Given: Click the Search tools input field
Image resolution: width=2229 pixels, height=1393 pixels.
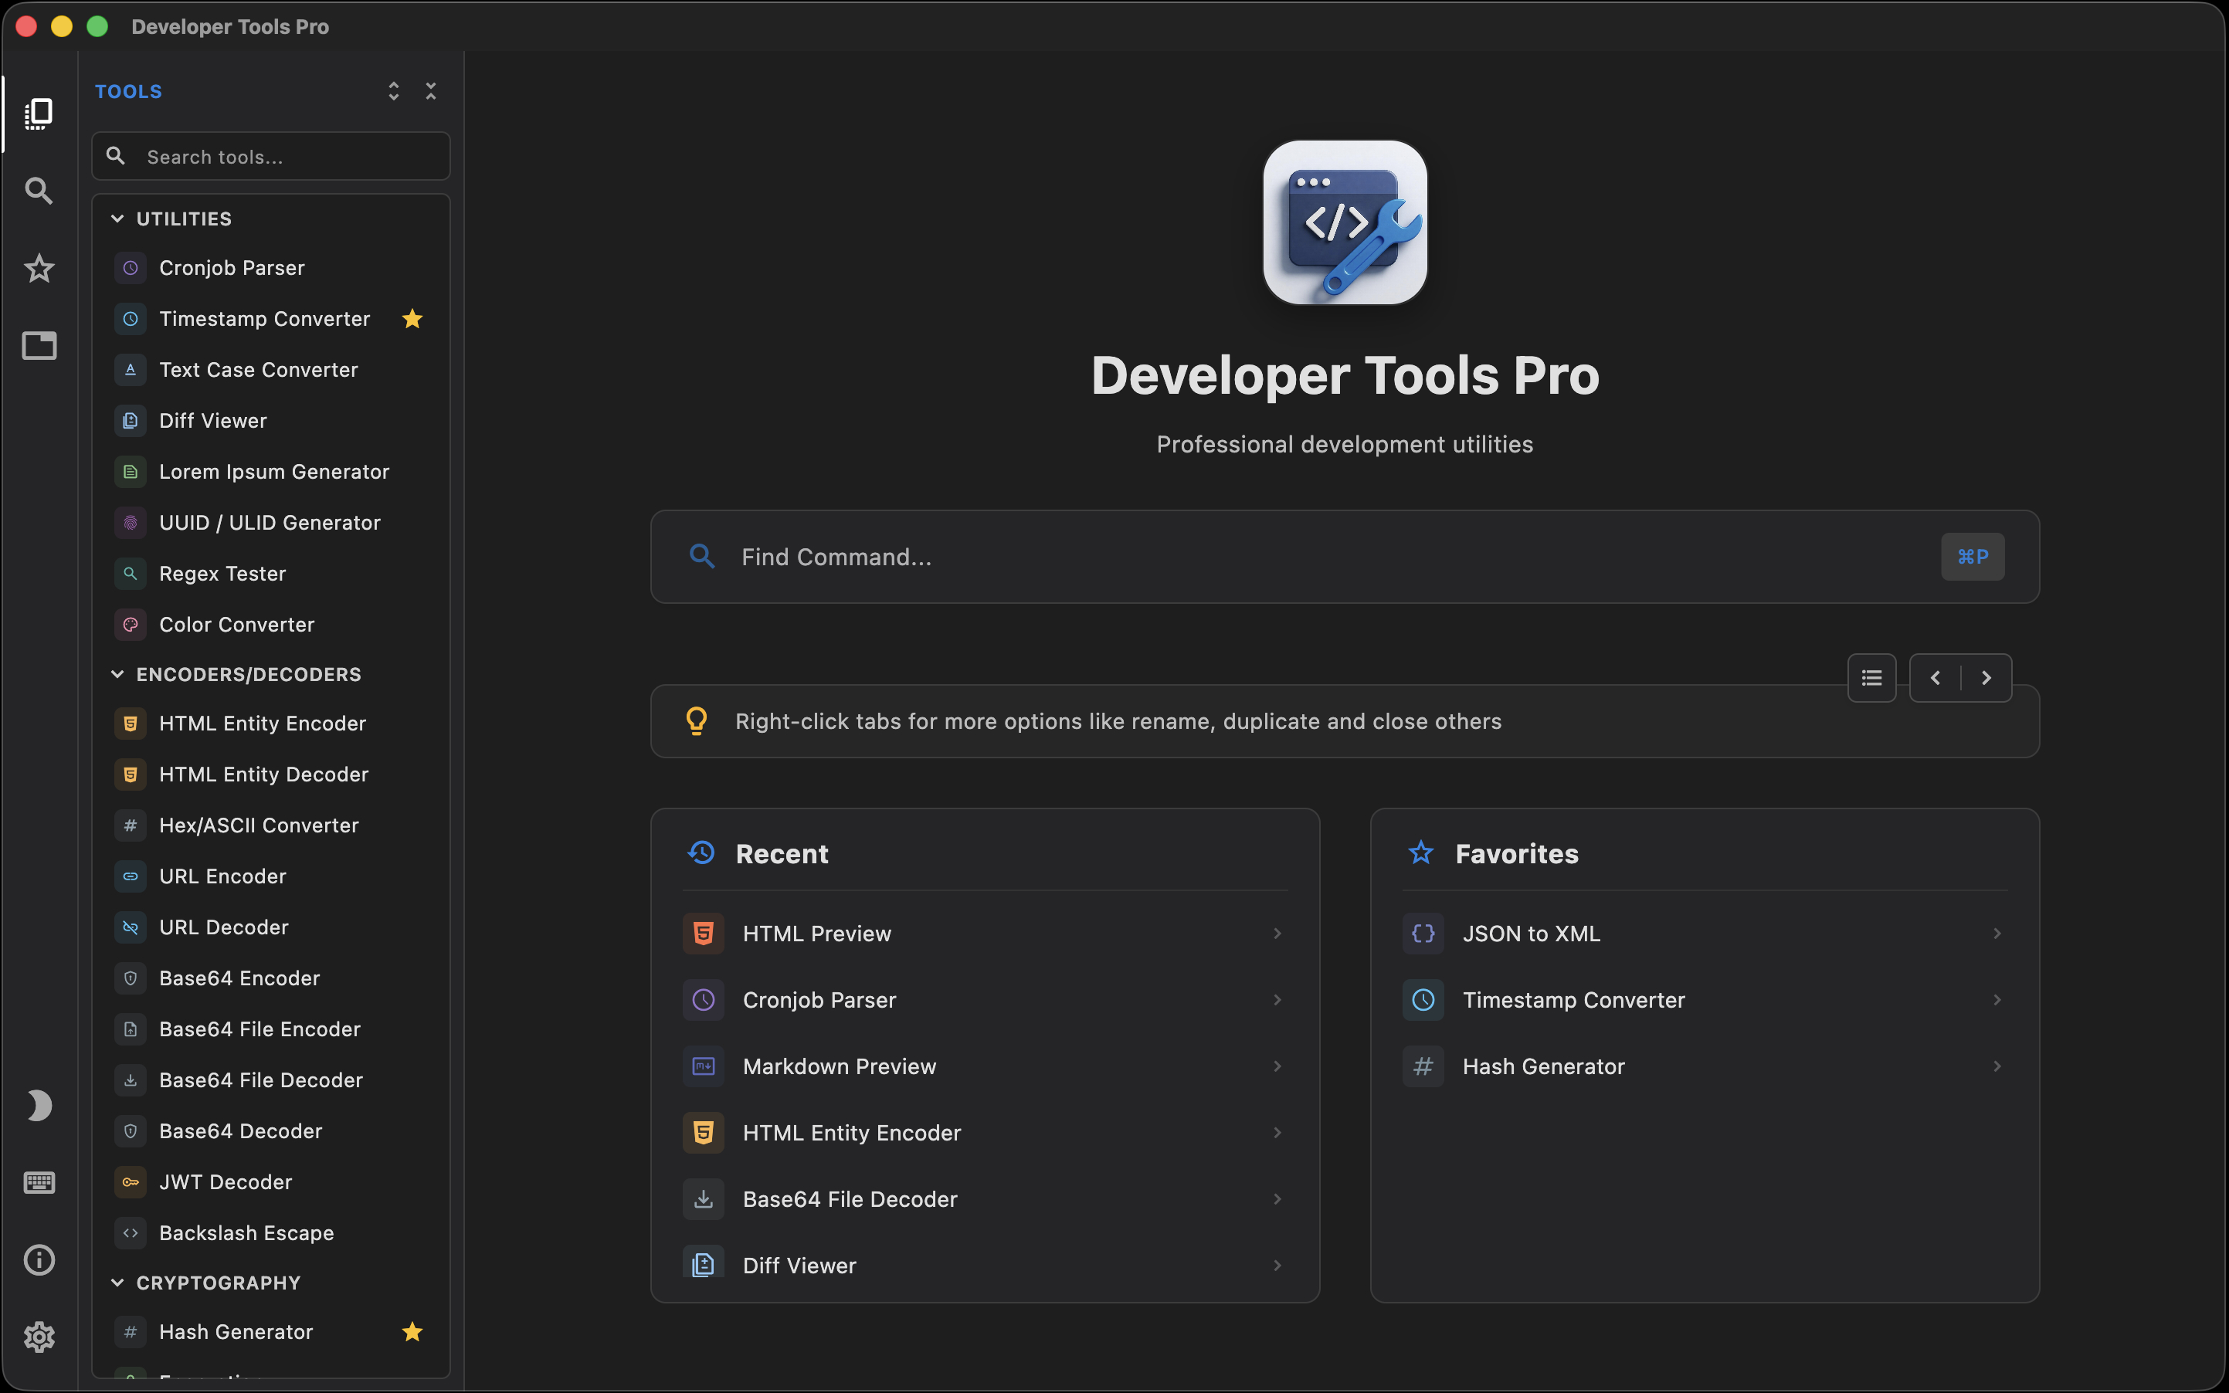Looking at the screenshot, I should point(271,157).
